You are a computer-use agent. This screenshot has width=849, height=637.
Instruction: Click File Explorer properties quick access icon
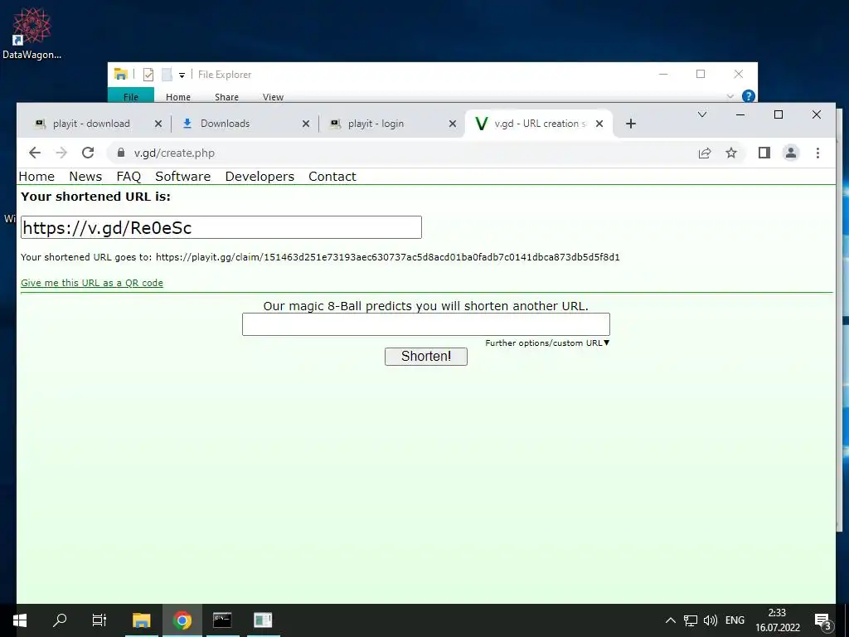click(x=148, y=75)
